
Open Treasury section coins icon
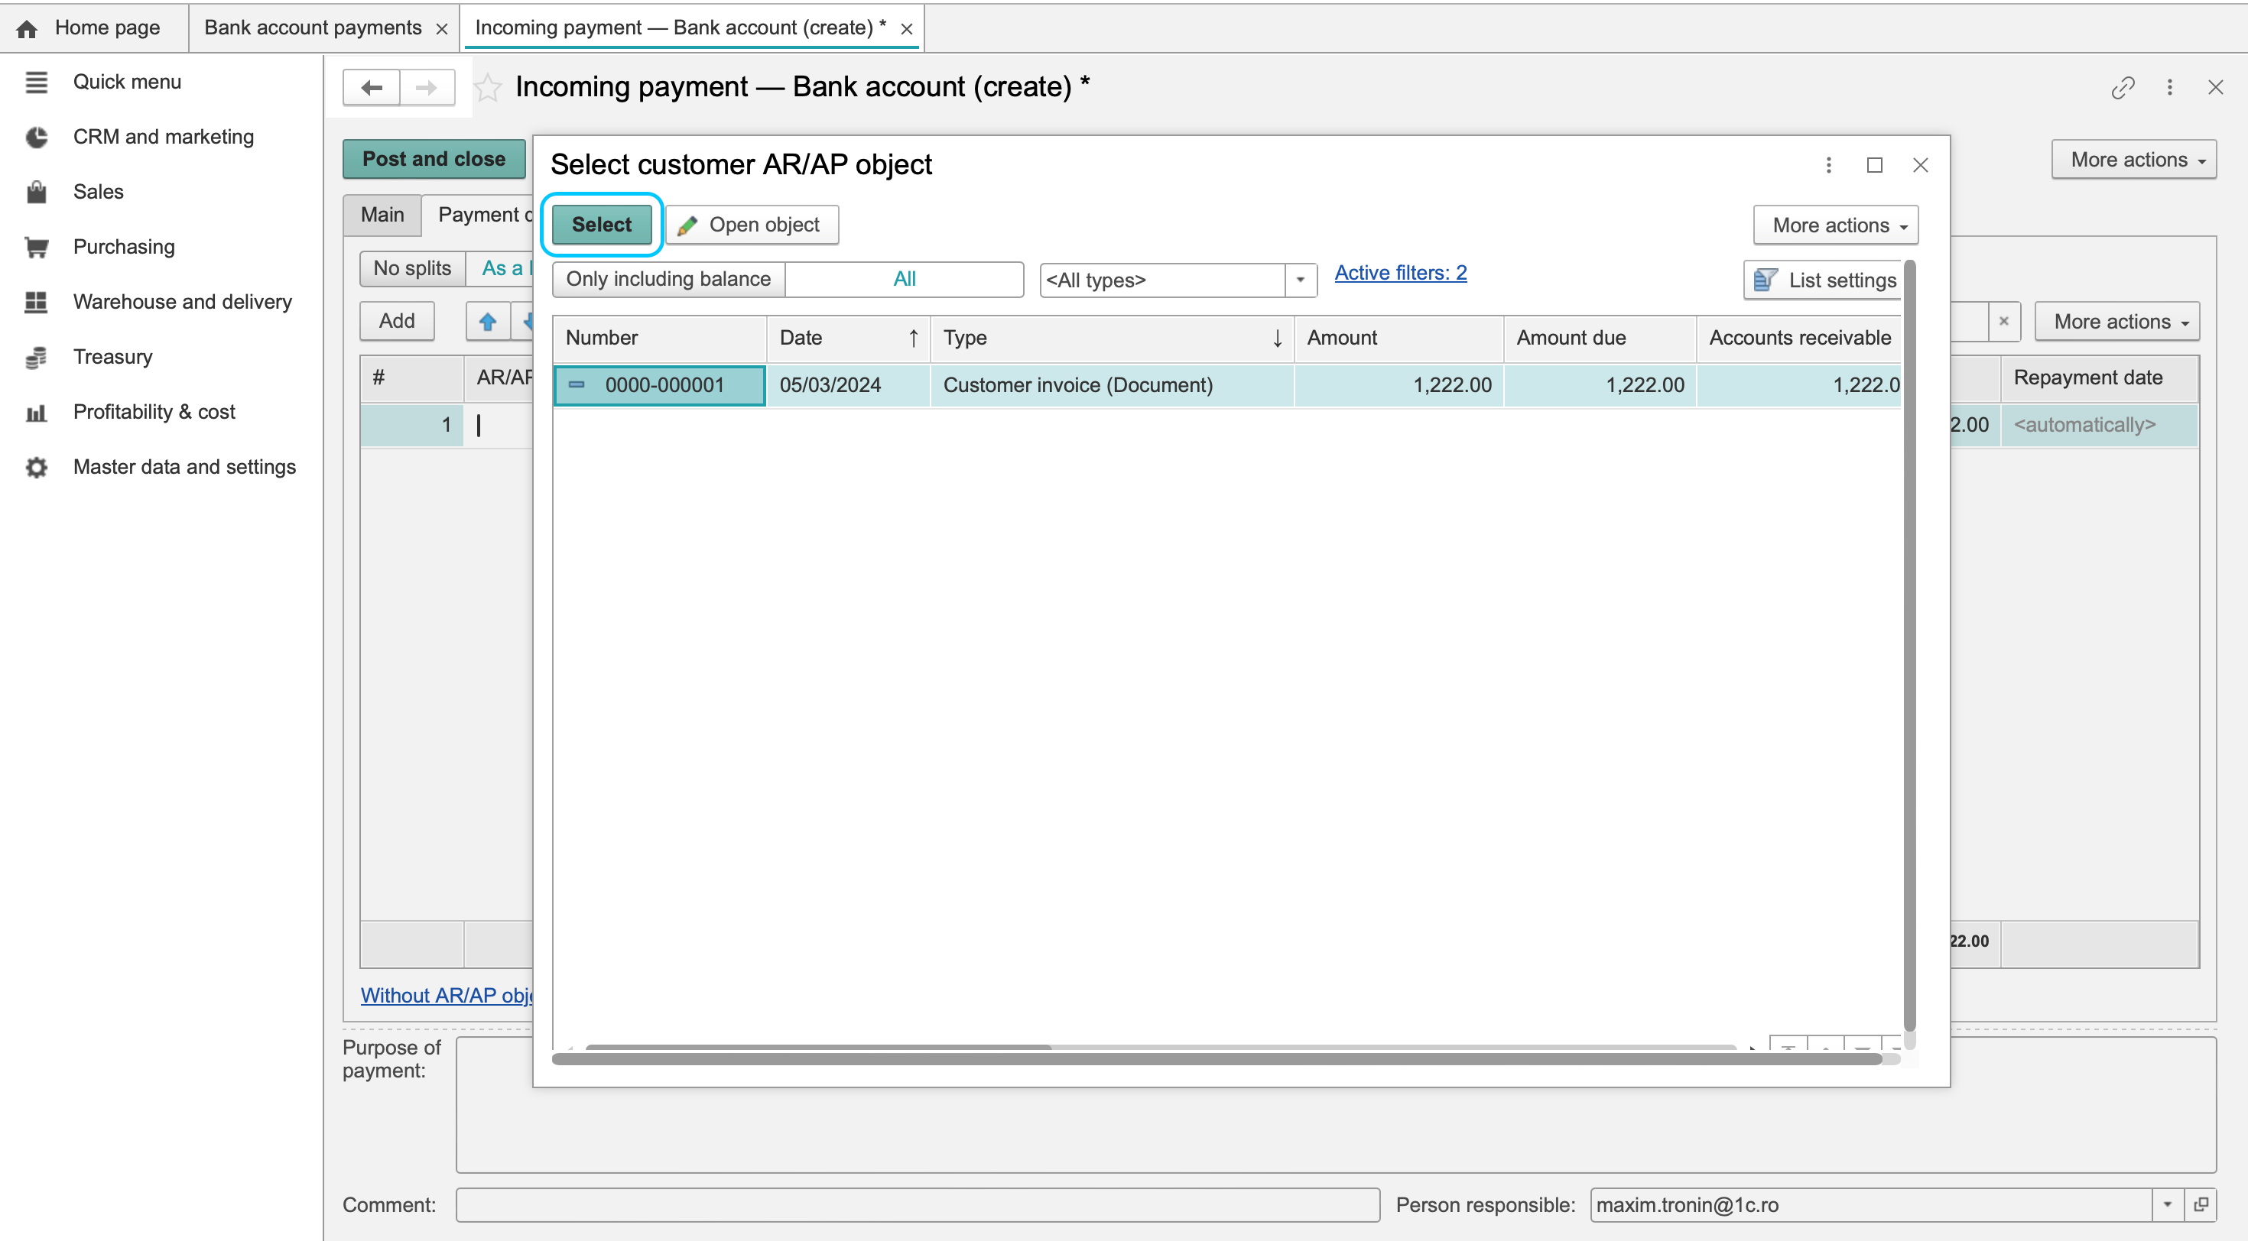tap(36, 357)
